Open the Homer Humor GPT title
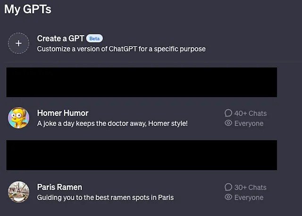 (x=63, y=113)
